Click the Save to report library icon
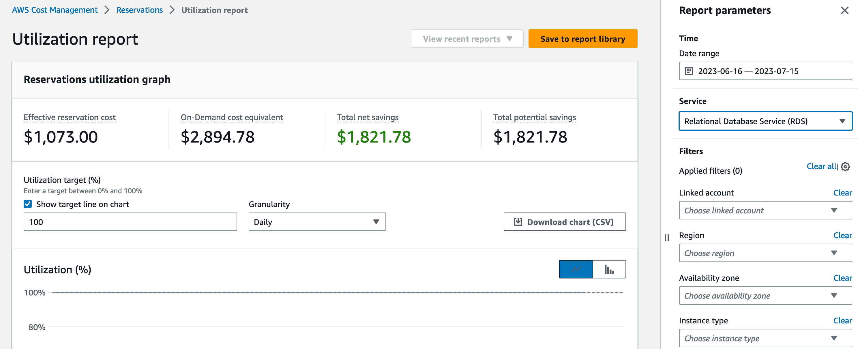 (x=583, y=38)
